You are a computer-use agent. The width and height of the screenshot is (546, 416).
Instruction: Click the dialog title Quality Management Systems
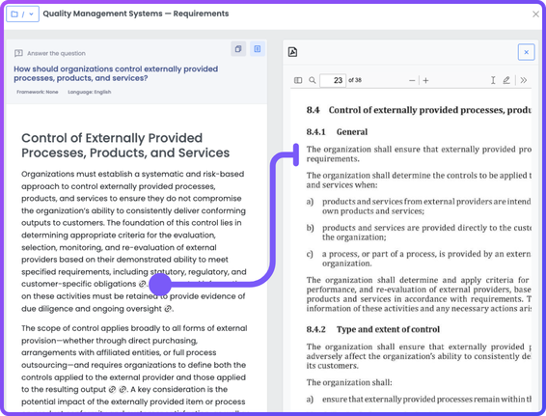click(x=136, y=14)
